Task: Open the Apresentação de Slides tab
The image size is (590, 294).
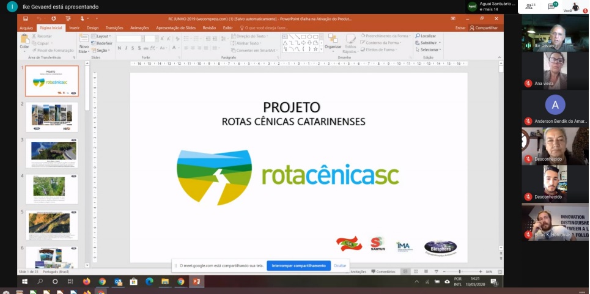Action: [x=176, y=28]
